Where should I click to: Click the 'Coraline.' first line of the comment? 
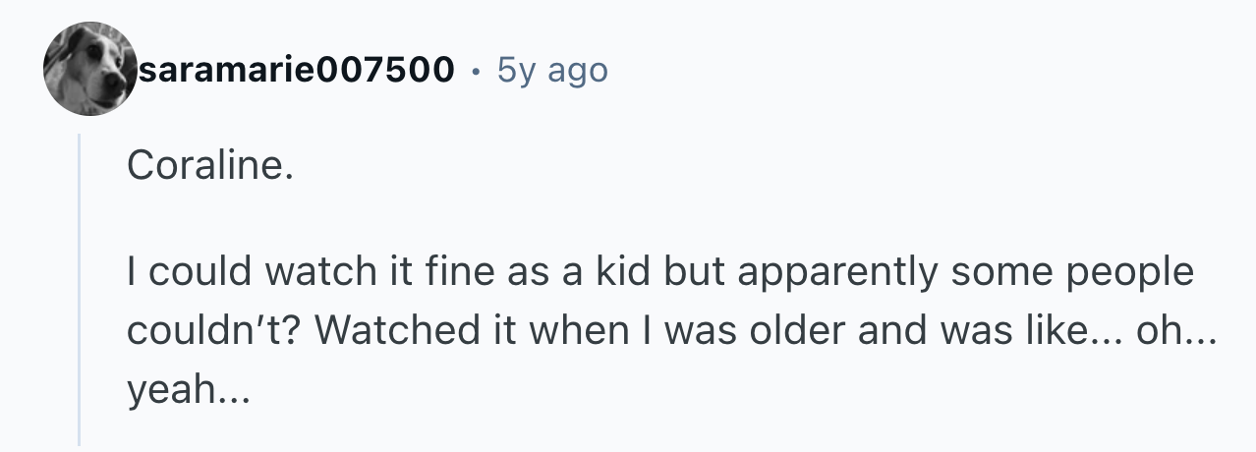[210, 167]
